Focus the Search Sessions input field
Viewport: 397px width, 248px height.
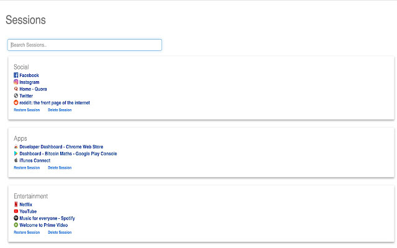click(x=84, y=45)
